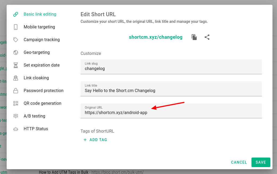The width and height of the screenshot is (277, 174).
Task: Add a tag to the short URL
Action: pyautogui.click(x=95, y=140)
